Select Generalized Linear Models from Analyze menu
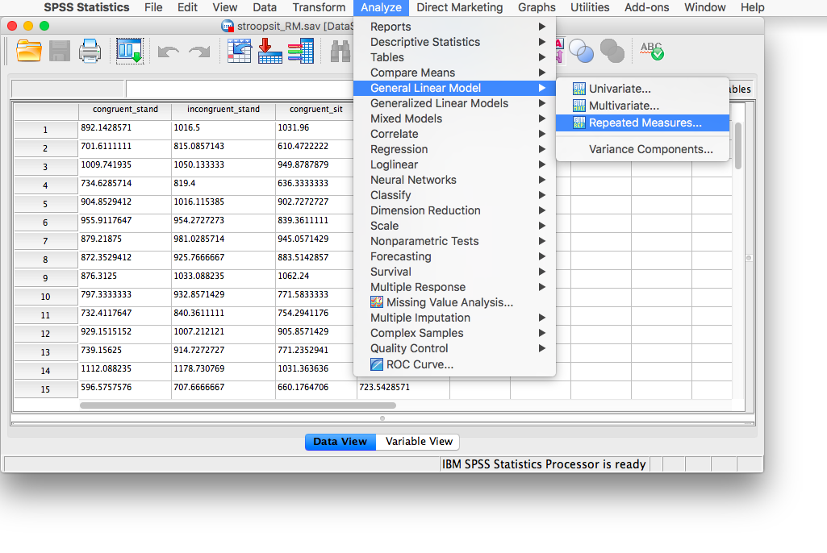Image resolution: width=827 pixels, height=553 pixels. (454, 103)
